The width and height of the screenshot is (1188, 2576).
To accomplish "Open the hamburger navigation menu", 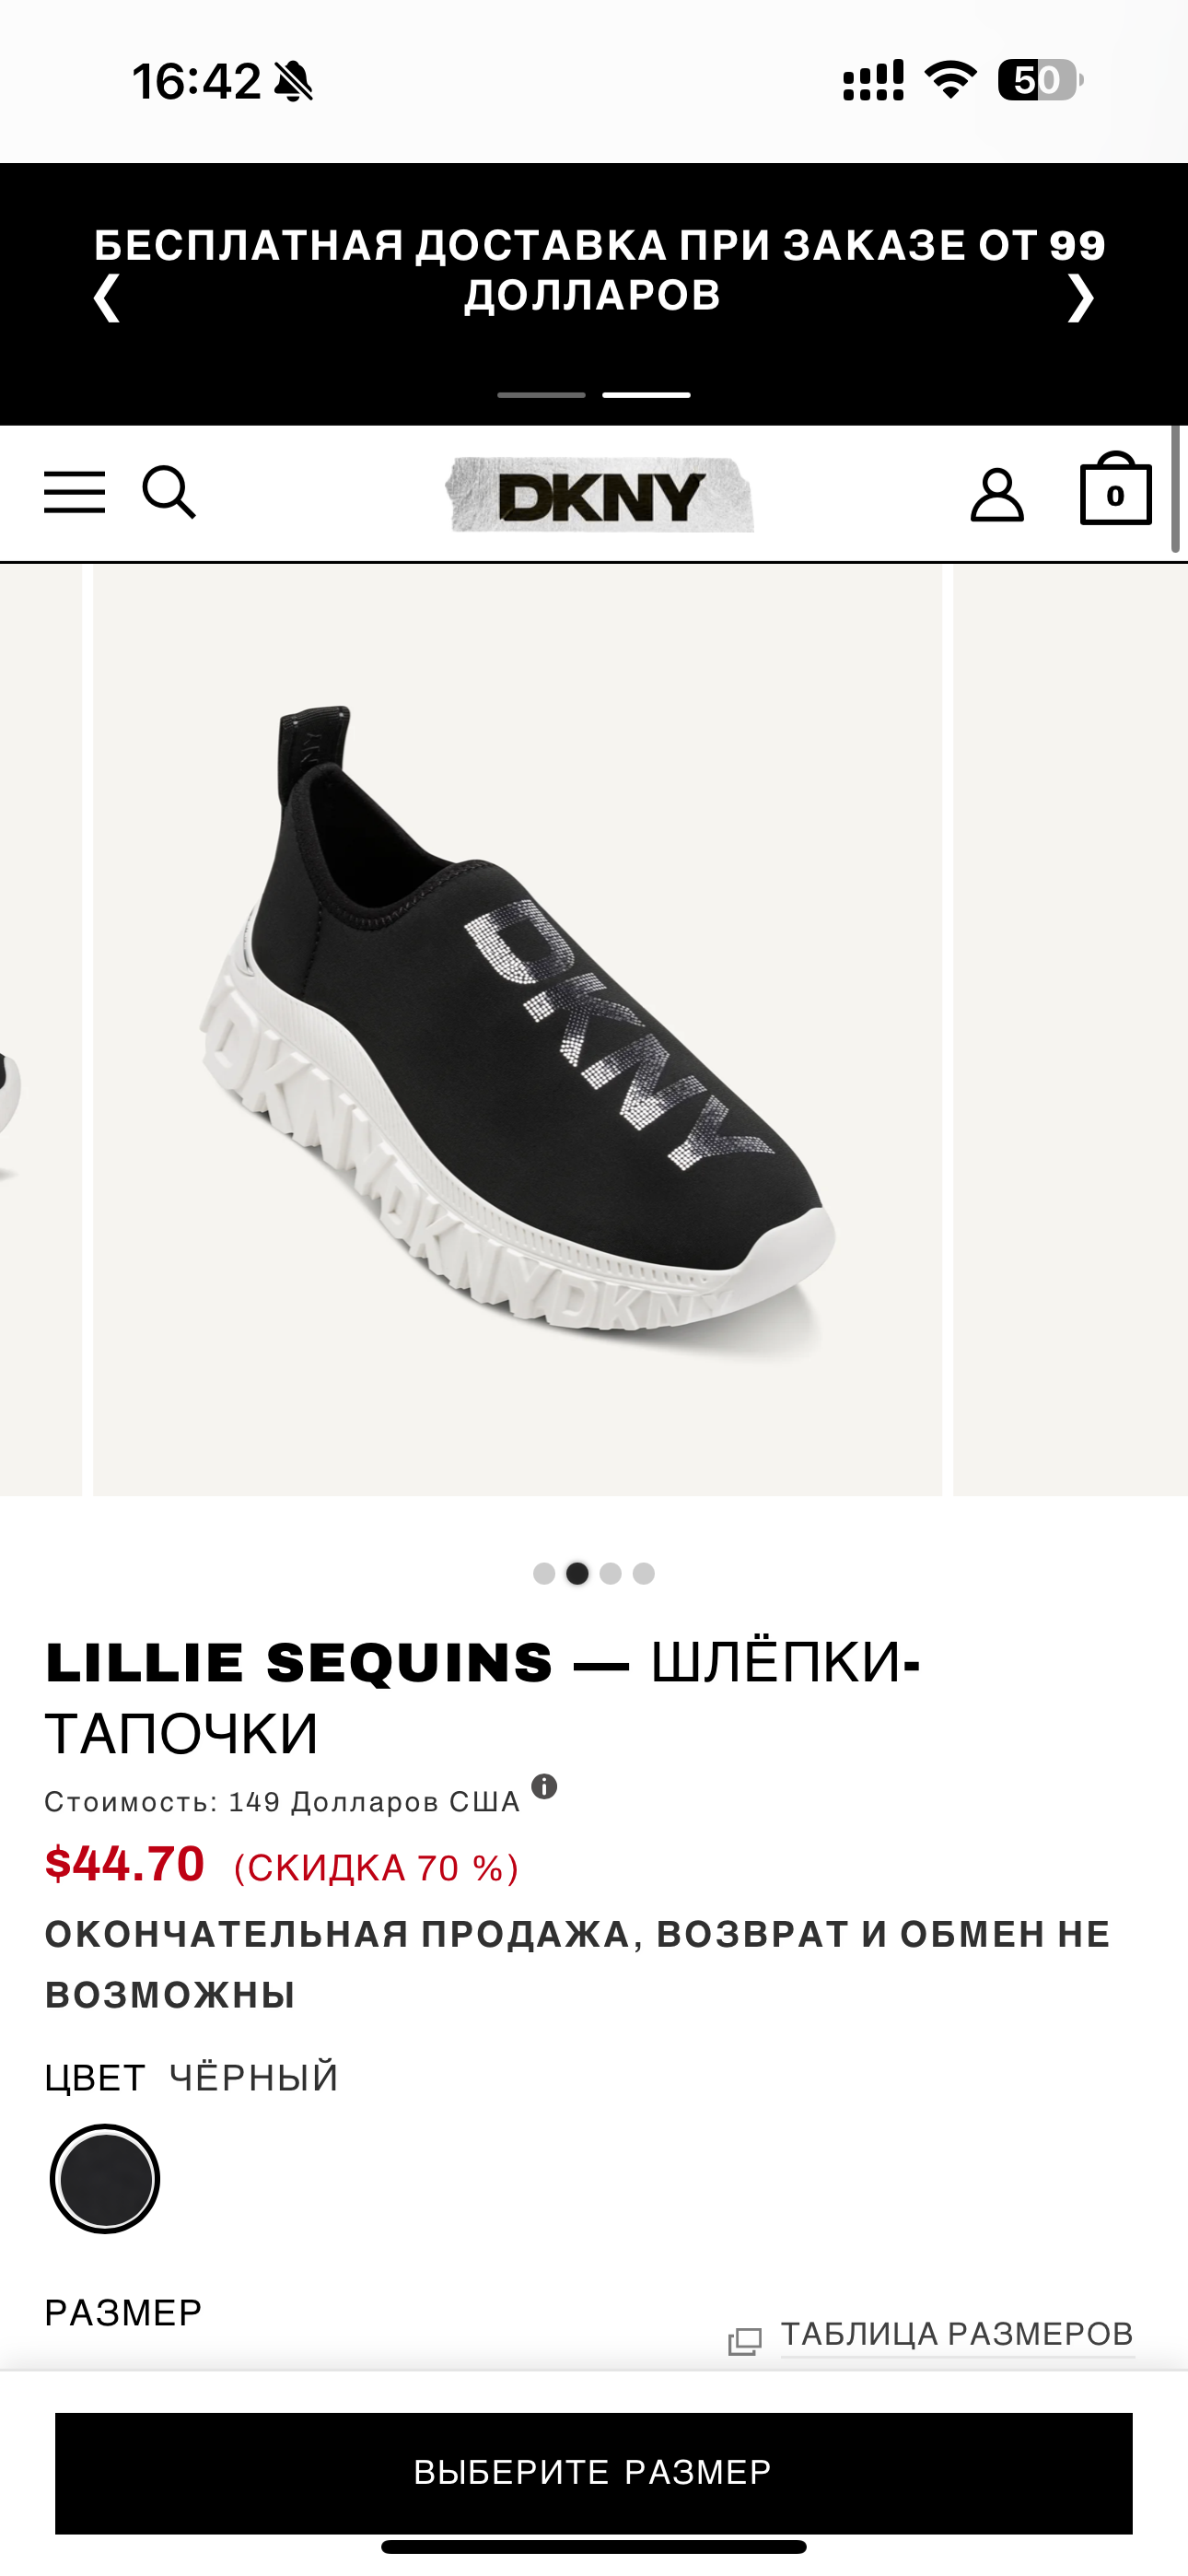I will 74,492.
